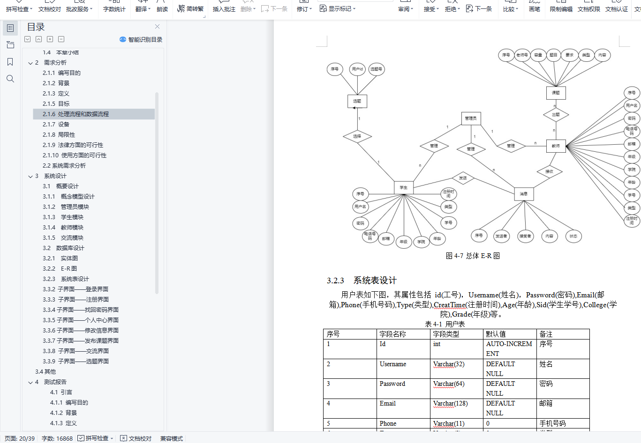Viewport: 641px width, 443px height.
Task: Click the word count '字数: 16868' in status bar
Action: click(57, 439)
